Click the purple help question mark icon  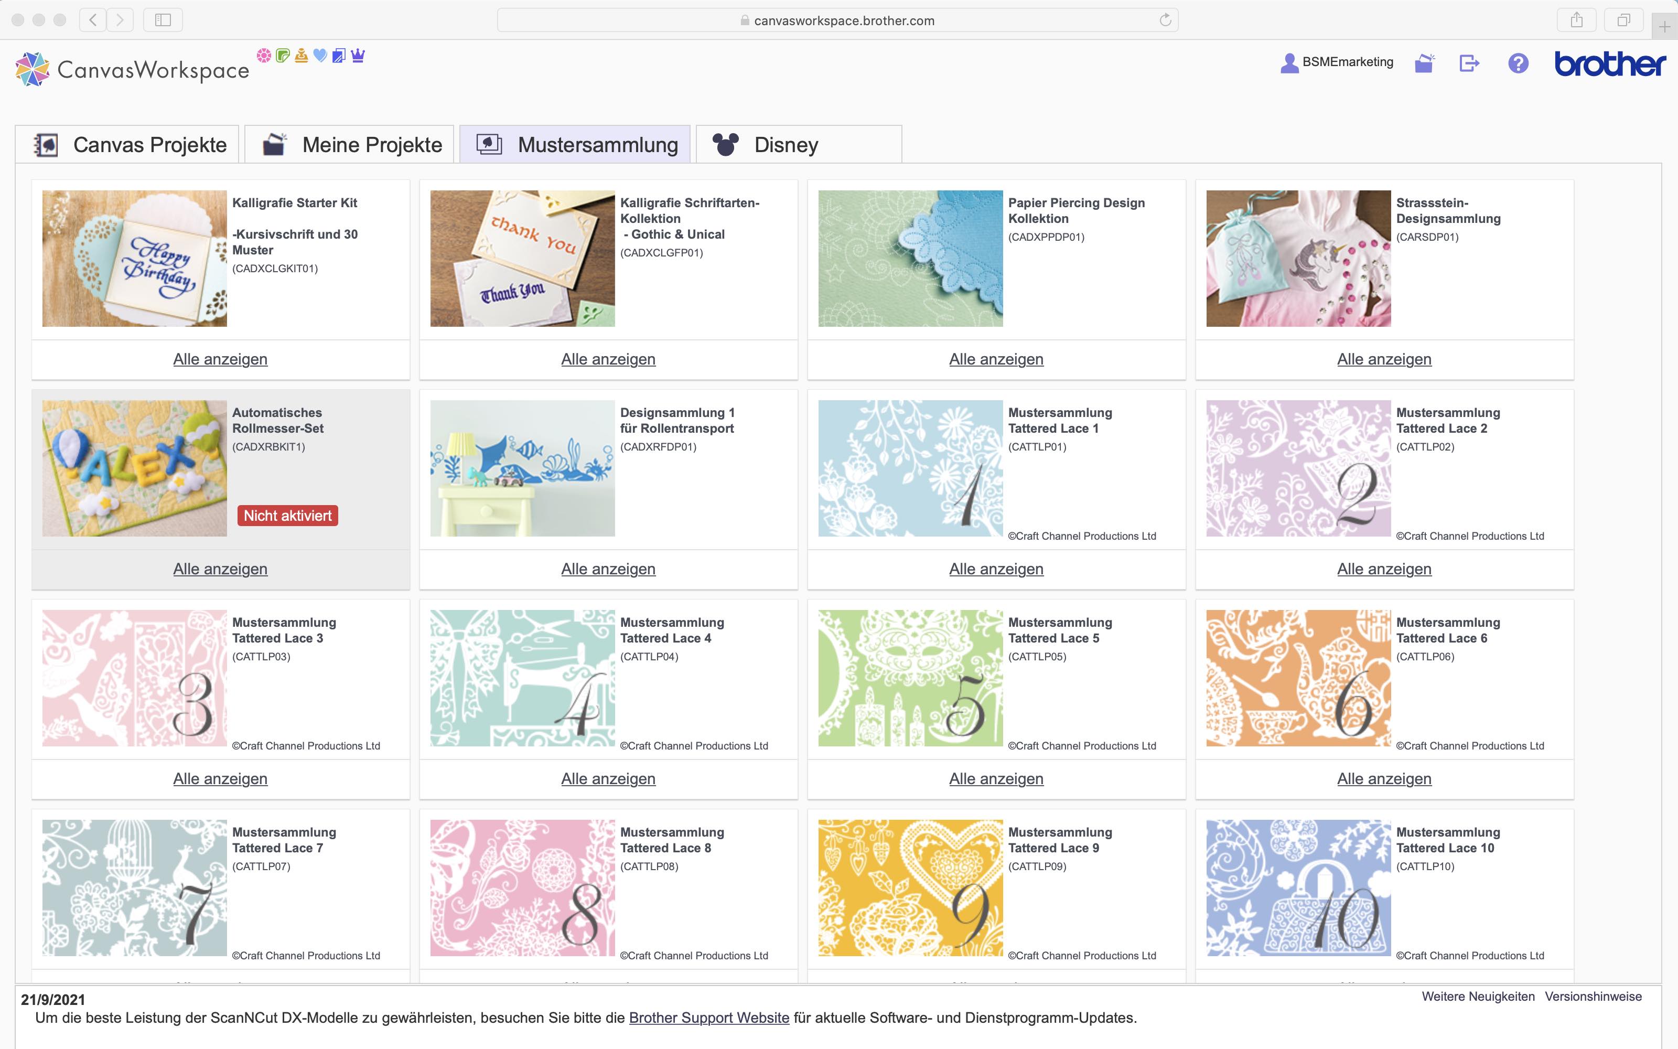pos(1518,63)
